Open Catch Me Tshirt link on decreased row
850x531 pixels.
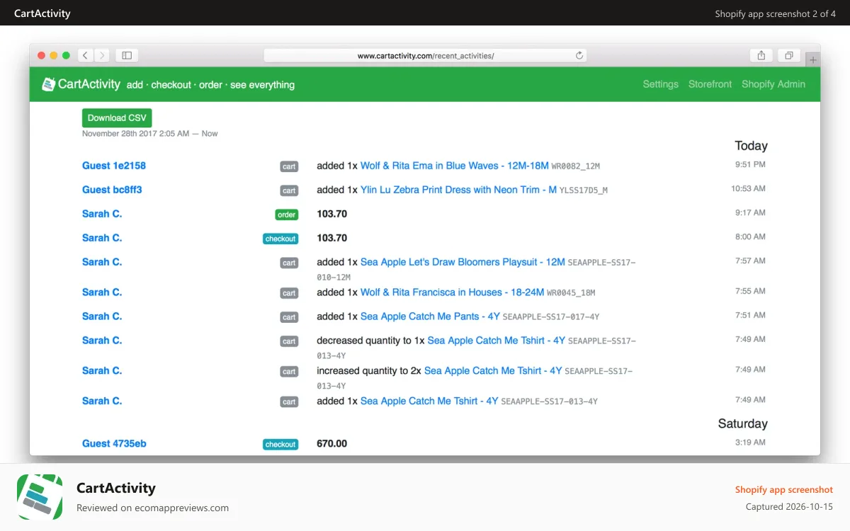[x=497, y=341]
